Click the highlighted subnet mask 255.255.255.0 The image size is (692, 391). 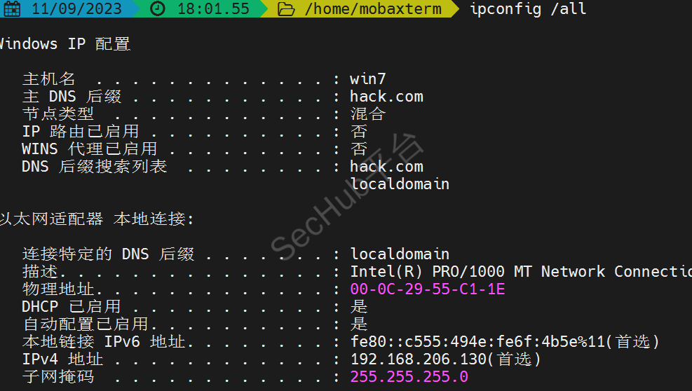pos(409,377)
